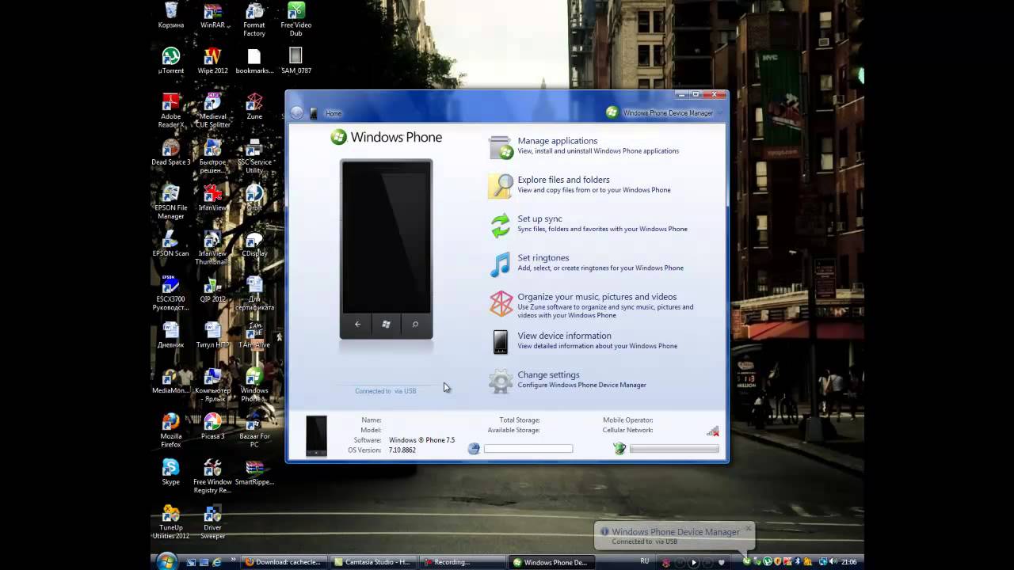1014x570 pixels.
Task: Click the Set ringtones music note icon
Action: (x=501, y=264)
